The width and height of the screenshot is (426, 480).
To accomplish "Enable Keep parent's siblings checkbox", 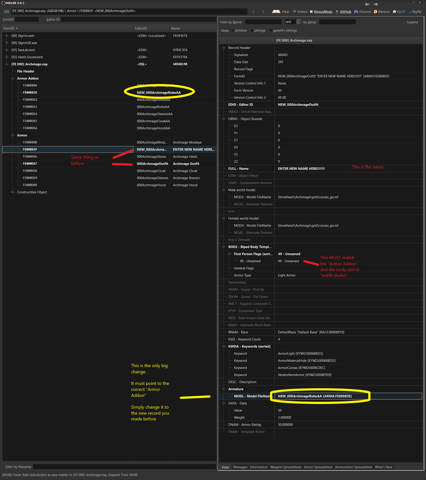I will click(x=271, y=30).
